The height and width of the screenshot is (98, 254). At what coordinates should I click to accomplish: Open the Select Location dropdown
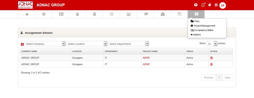tap(87, 44)
